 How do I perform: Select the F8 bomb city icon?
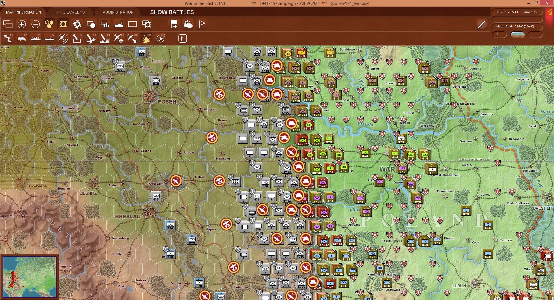pyautogui.click(x=105, y=38)
